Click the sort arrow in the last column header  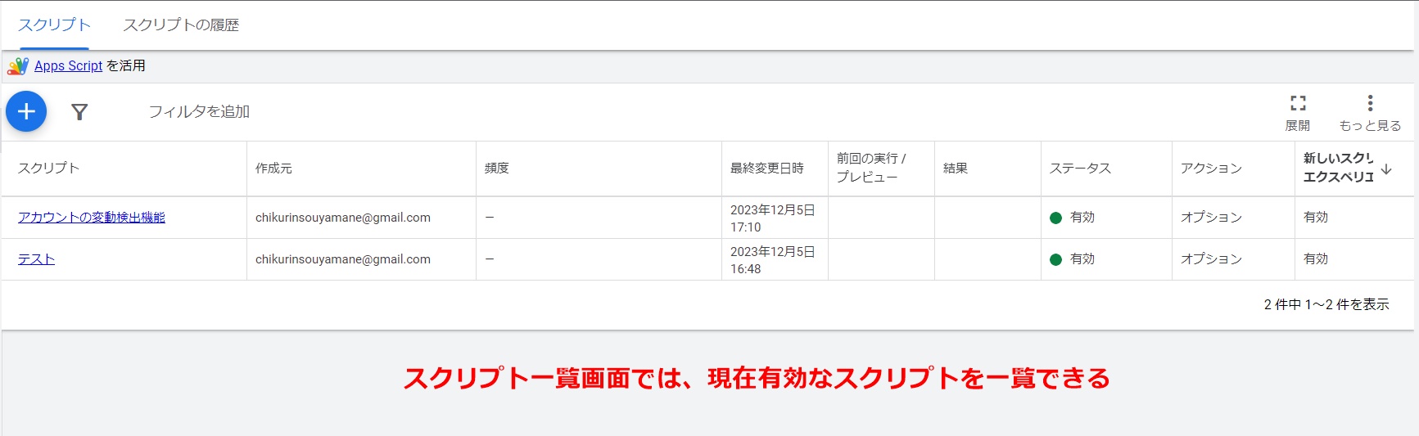coord(1386,169)
